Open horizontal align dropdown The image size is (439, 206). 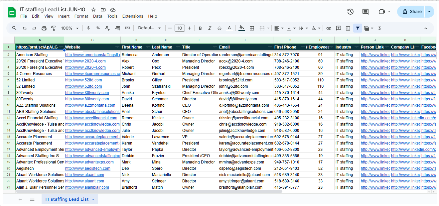[x=279, y=28]
